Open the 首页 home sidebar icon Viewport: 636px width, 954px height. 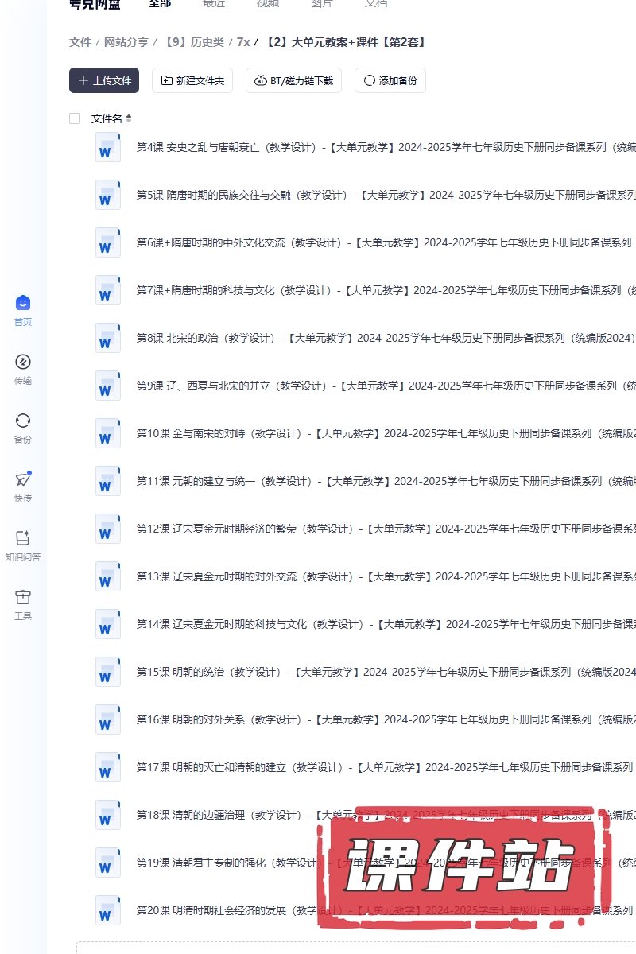tap(23, 304)
